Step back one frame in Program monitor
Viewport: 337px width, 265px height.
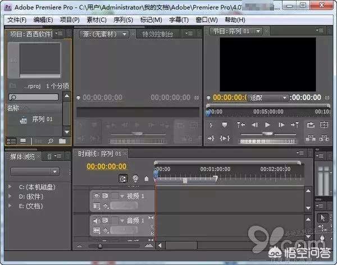point(254,125)
